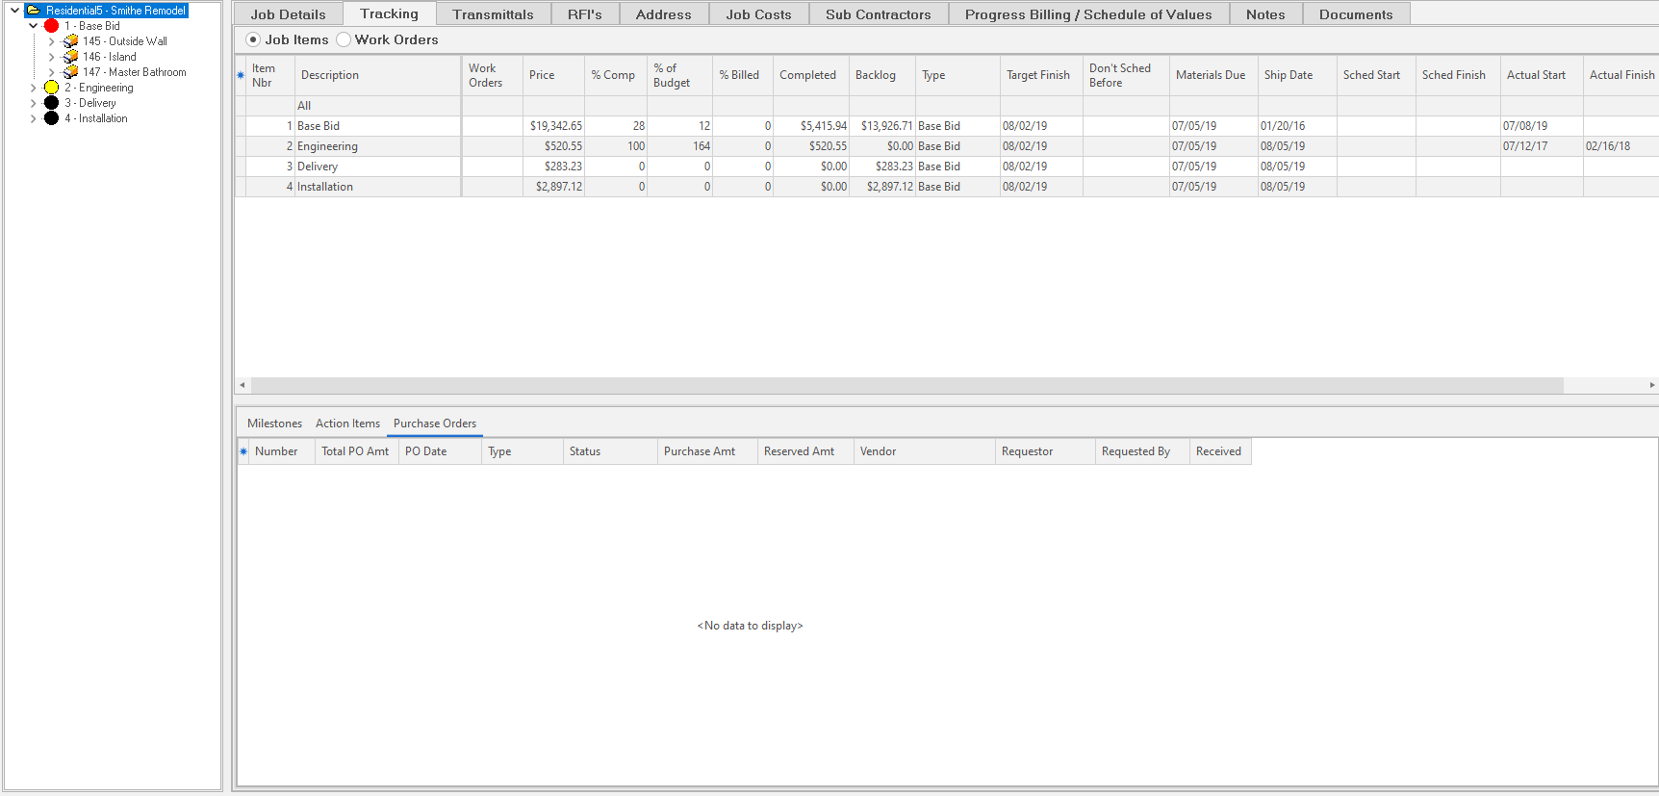Screen dimensions: 1659x796
Task: Expand the 4 - Installation tree node
Action: pyautogui.click(x=34, y=118)
